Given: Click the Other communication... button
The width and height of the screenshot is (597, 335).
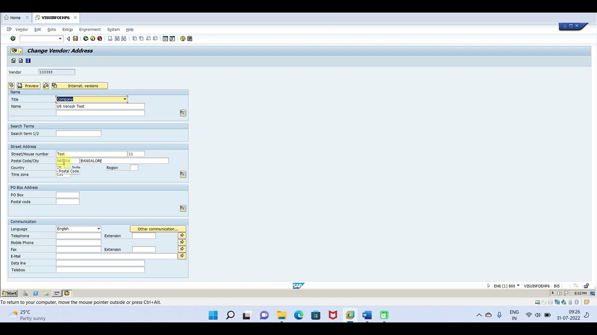Looking at the screenshot, I should tap(158, 229).
